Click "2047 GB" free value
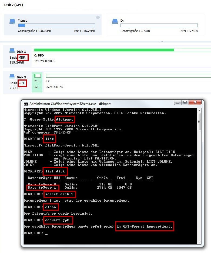211x253 pixels. tap(124, 188)
